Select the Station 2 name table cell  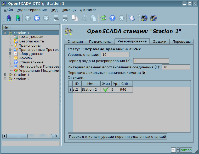pyautogui.click(x=91, y=90)
